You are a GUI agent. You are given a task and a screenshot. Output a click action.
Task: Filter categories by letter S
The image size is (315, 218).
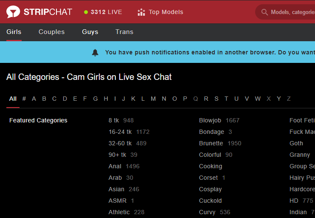point(217,99)
